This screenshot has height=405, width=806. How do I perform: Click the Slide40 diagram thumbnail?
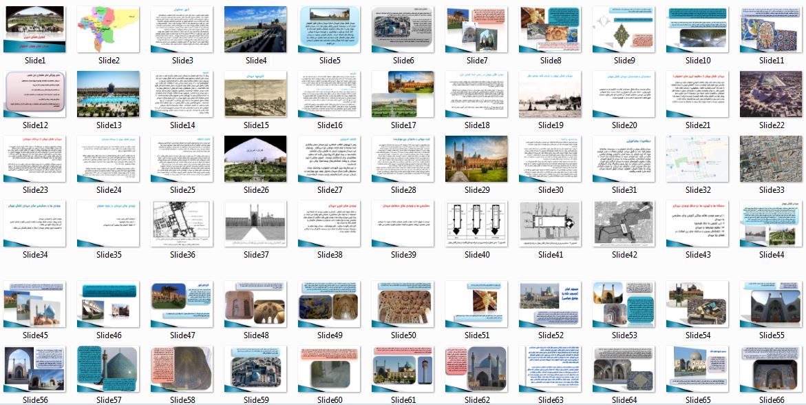click(476, 224)
